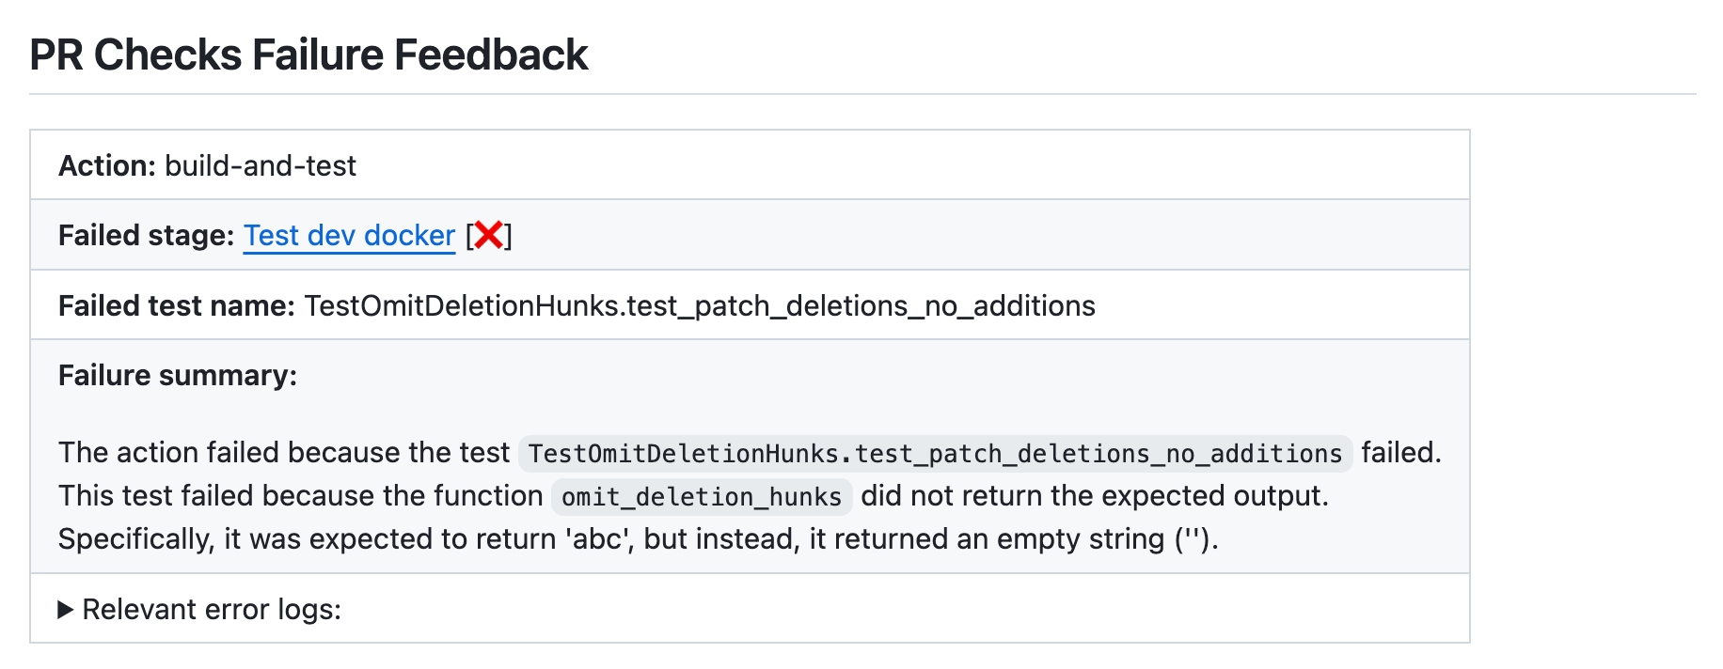Click the Relevant error logs label
Screen dimensions: 1723x669
212,610
